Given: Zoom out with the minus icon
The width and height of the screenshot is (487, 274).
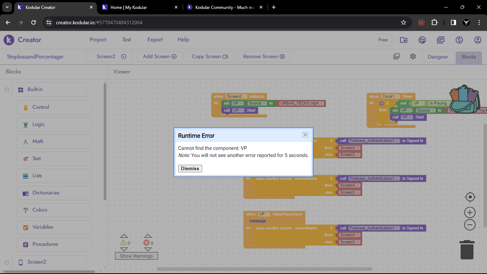Looking at the screenshot, I should pyautogui.click(x=470, y=225).
